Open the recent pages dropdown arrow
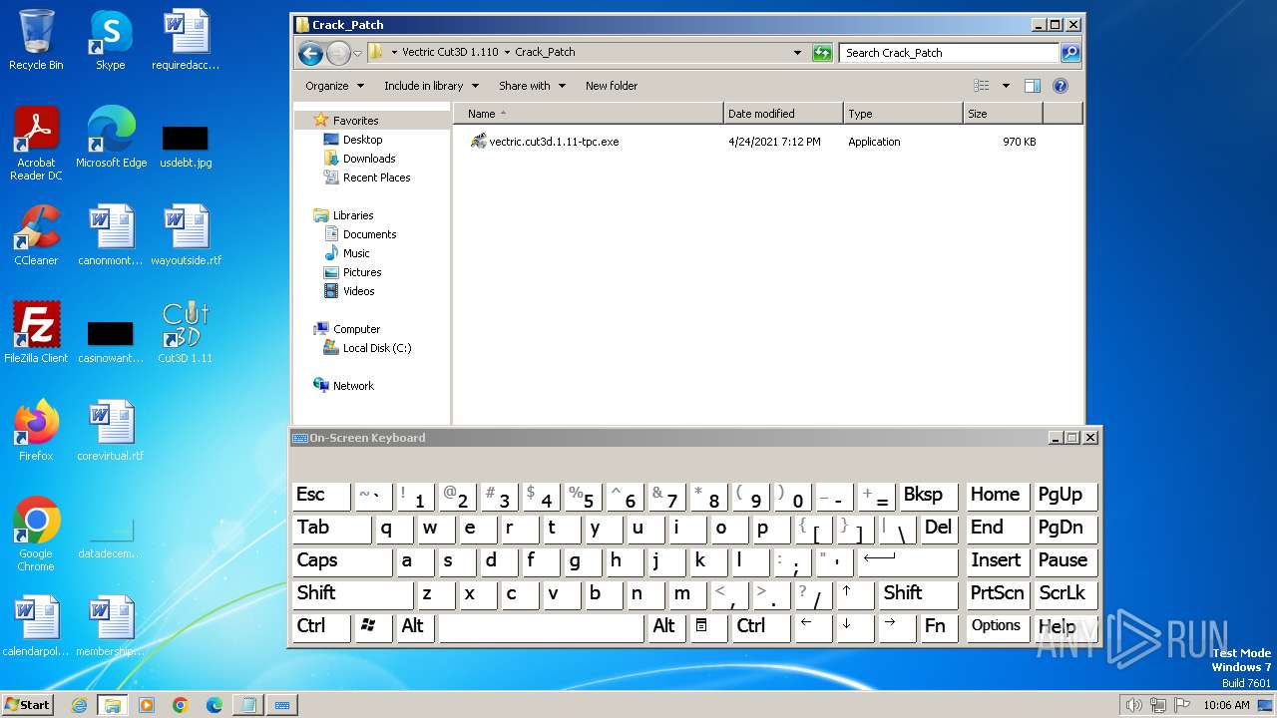 click(357, 53)
